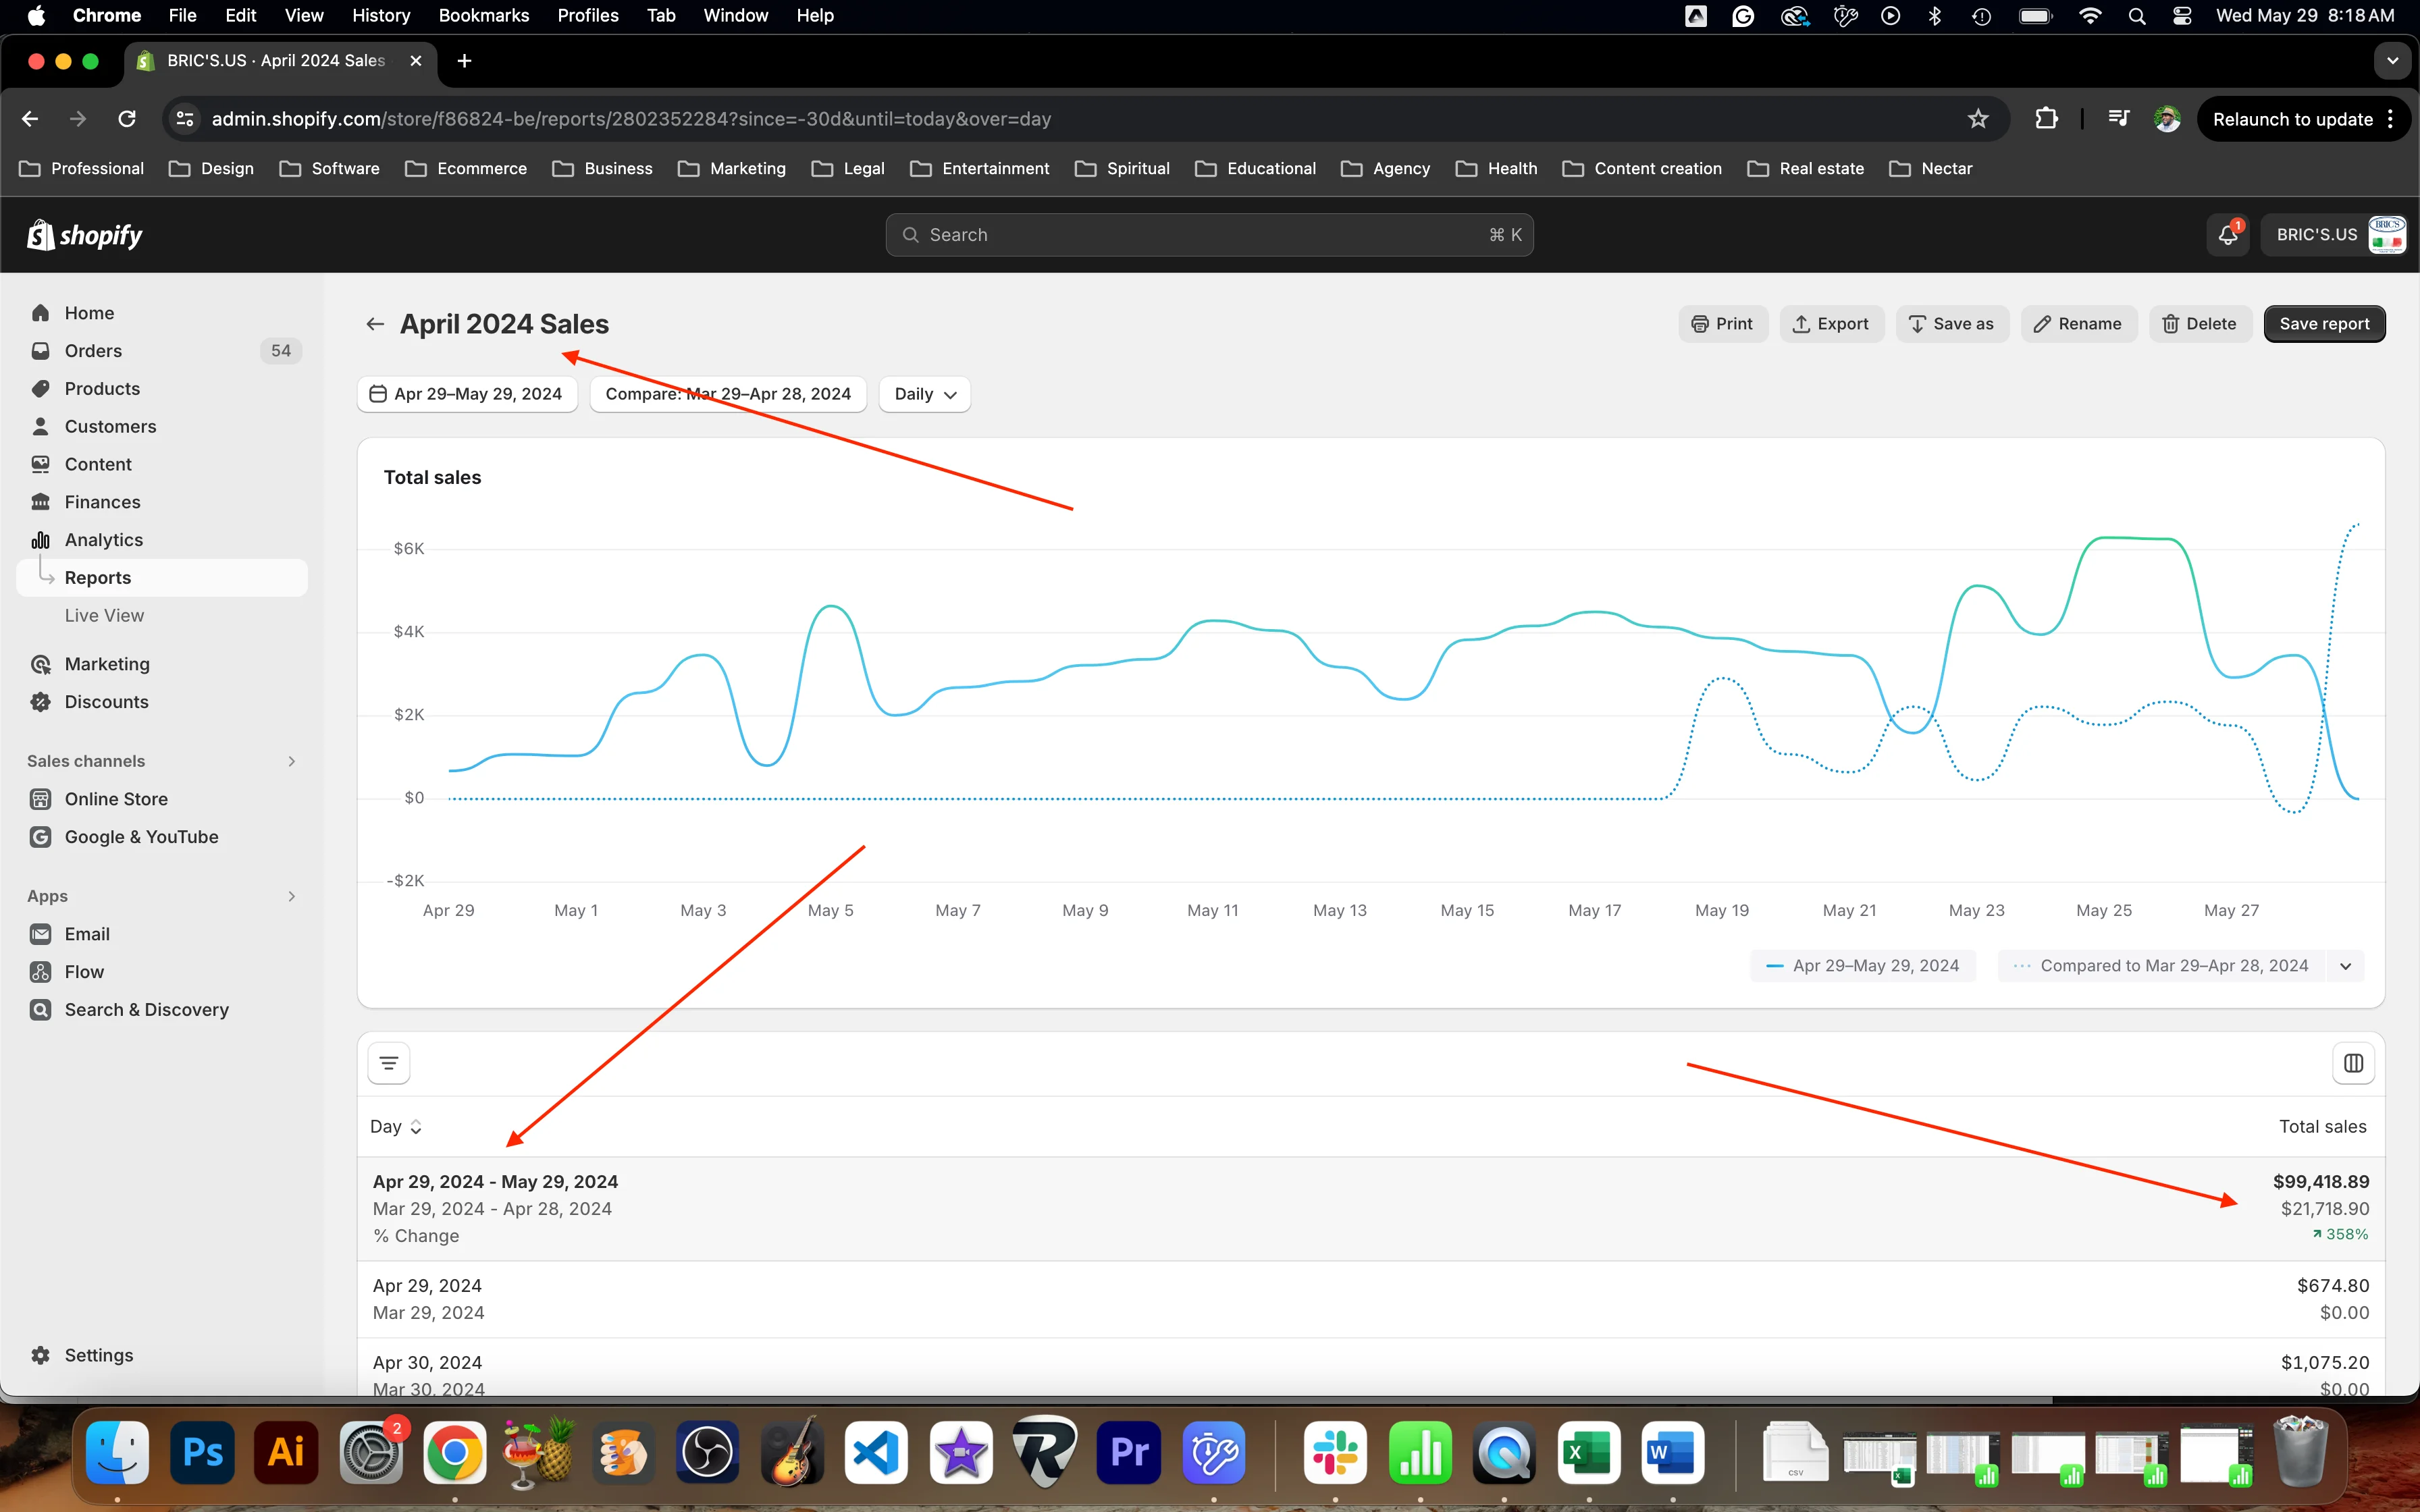
Task: Toggle the Compared to Mar 29–Apr 28 legend series
Action: pos(2162,966)
